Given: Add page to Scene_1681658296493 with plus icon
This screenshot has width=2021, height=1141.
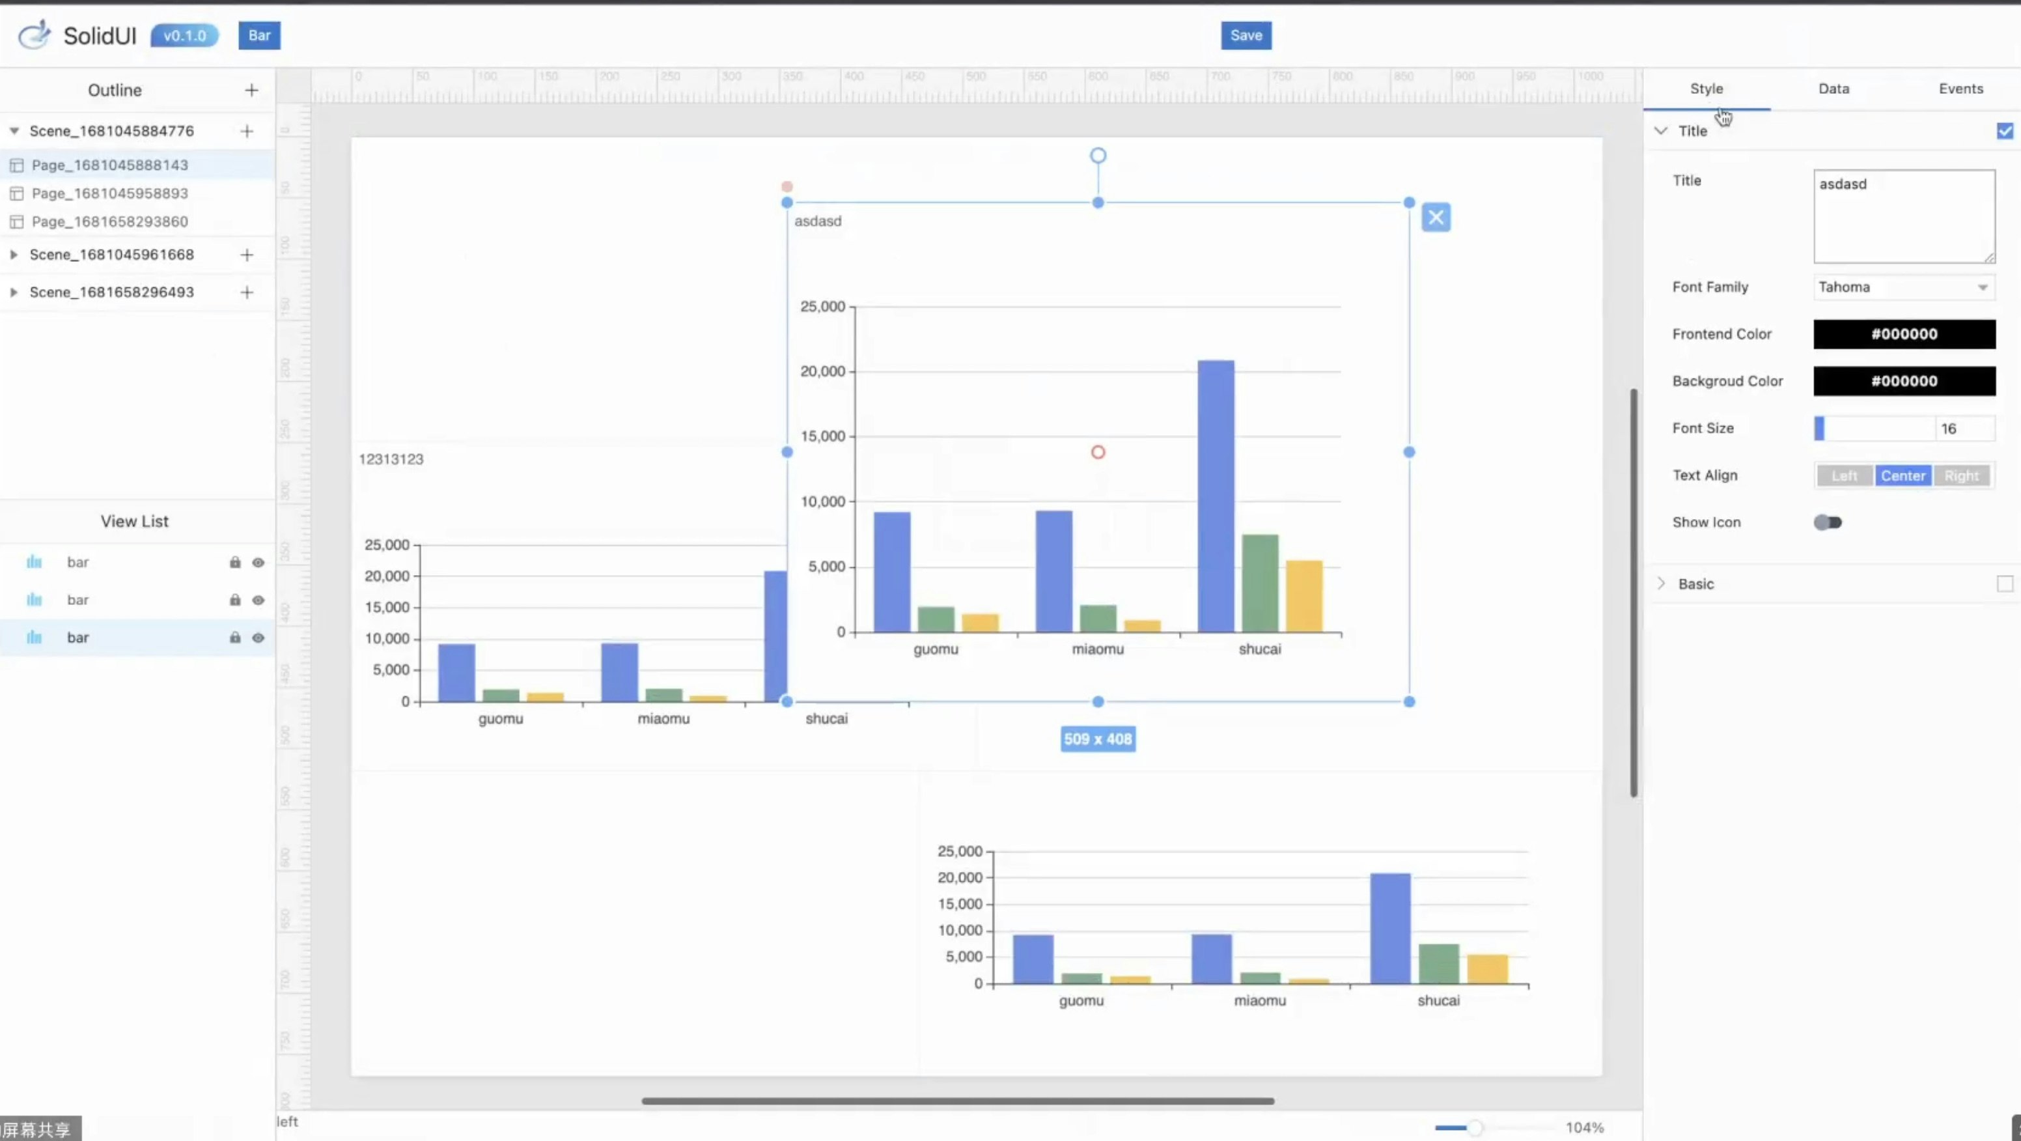Looking at the screenshot, I should (247, 292).
